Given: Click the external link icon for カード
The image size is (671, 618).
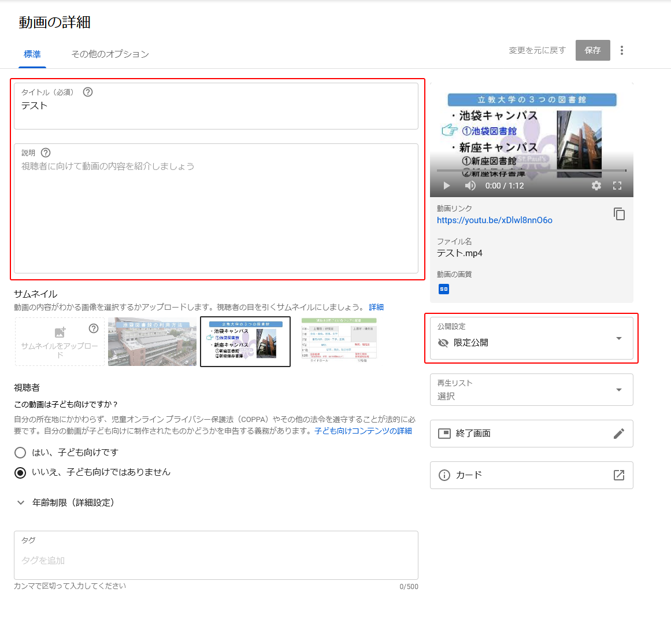Looking at the screenshot, I should pos(619,475).
